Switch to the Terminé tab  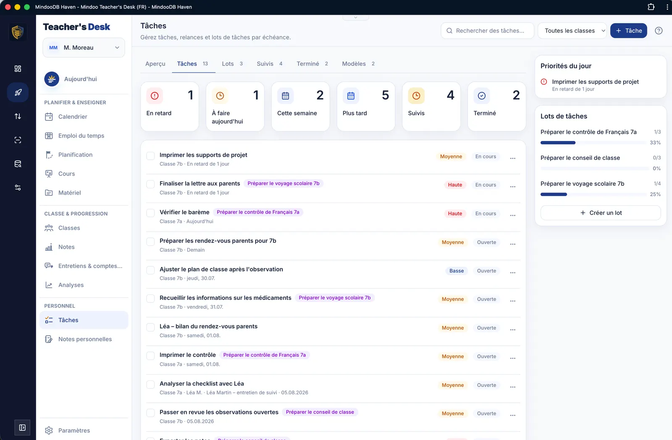coord(312,64)
